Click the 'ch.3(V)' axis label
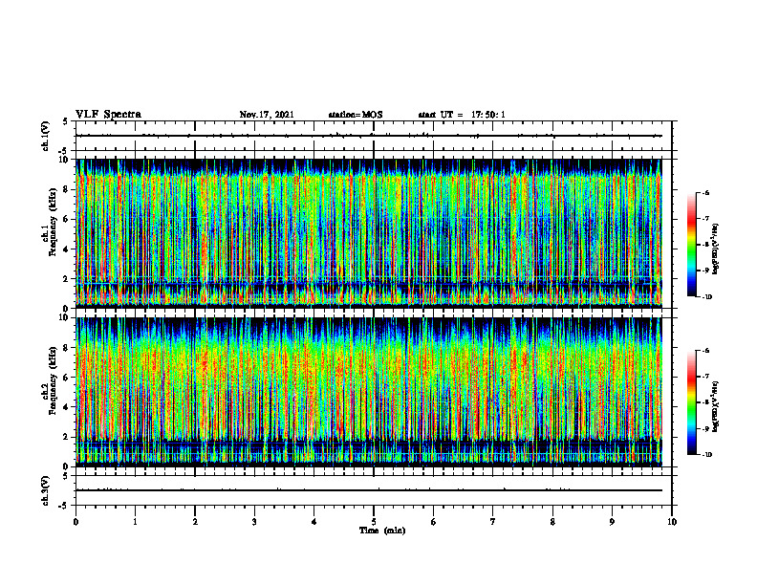Viewport: 757px width, 585px height. [x=46, y=490]
